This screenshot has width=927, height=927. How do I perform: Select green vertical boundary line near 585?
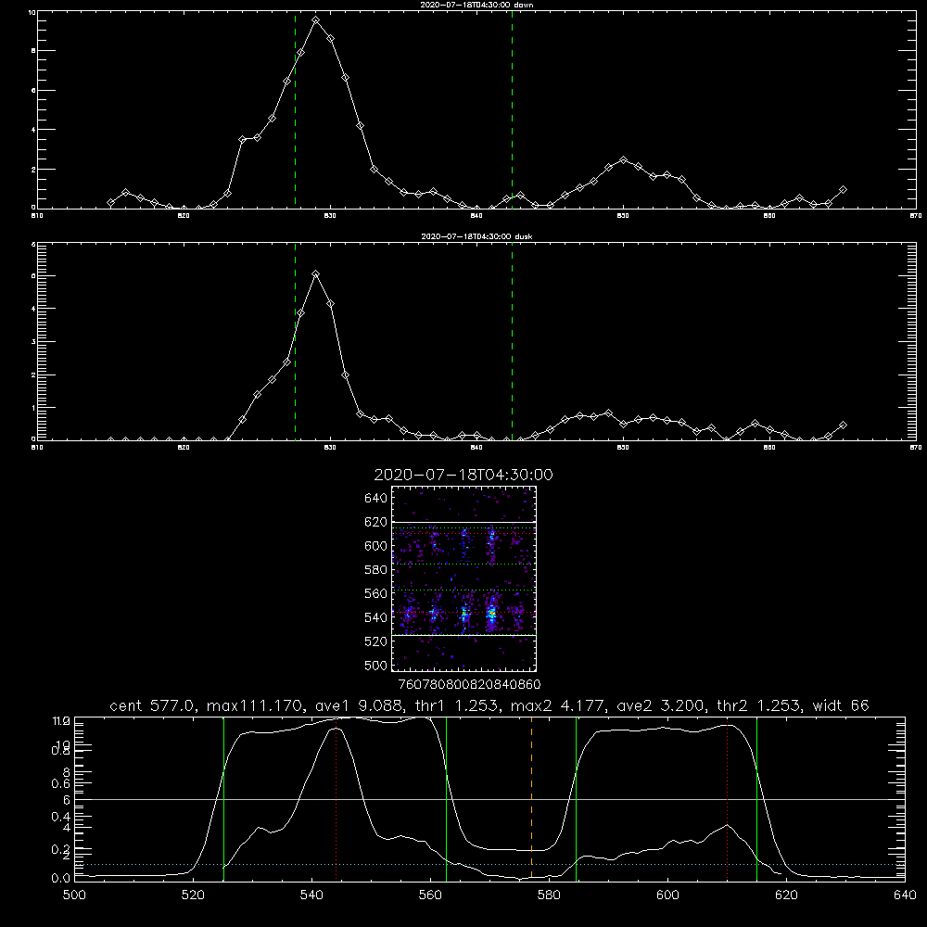click(576, 797)
